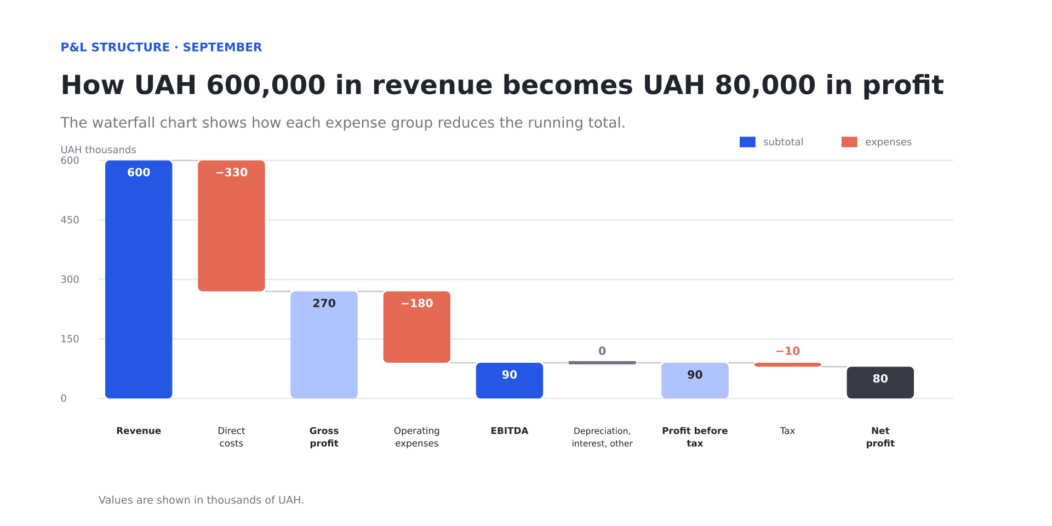Click the Operating expenses bar labeled −180
This screenshot has width=1052, height=526.
[x=417, y=327]
